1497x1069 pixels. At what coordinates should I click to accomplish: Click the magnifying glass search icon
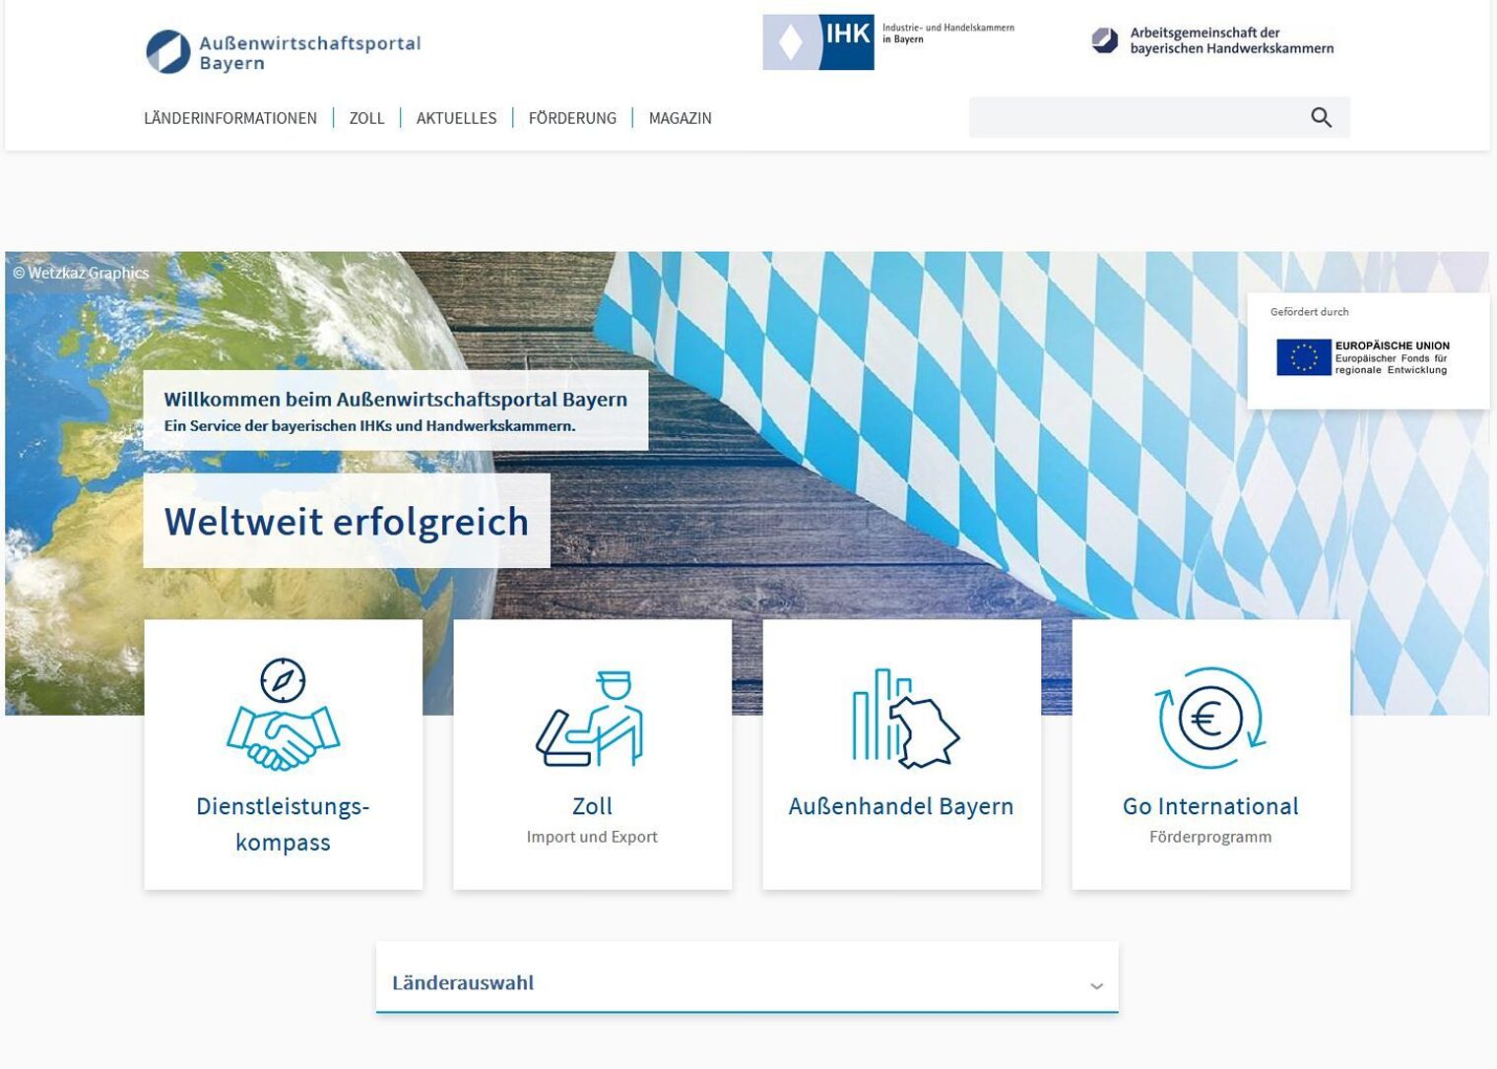[x=1321, y=118]
